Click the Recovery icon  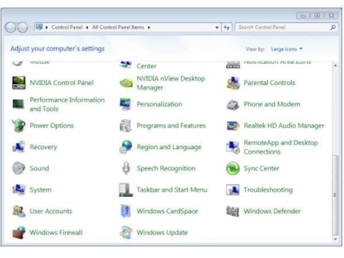tap(19, 147)
